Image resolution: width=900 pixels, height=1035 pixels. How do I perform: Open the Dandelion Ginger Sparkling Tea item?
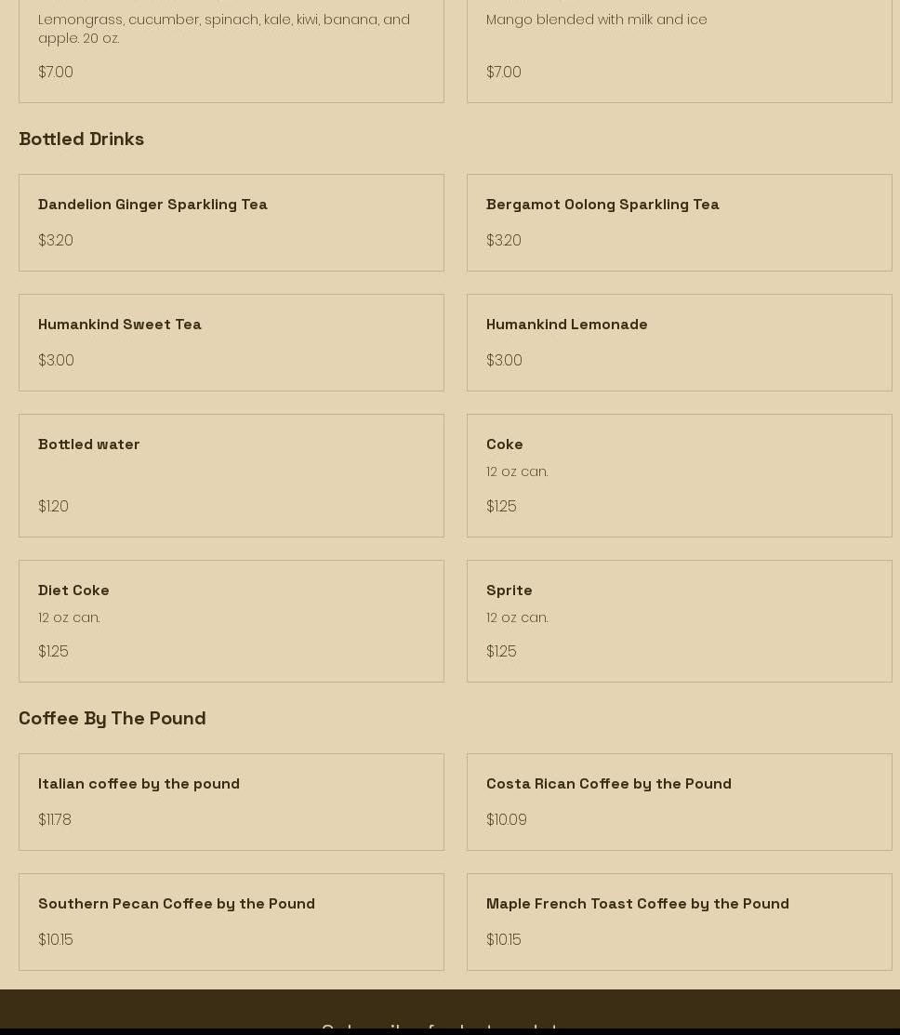pos(152,205)
